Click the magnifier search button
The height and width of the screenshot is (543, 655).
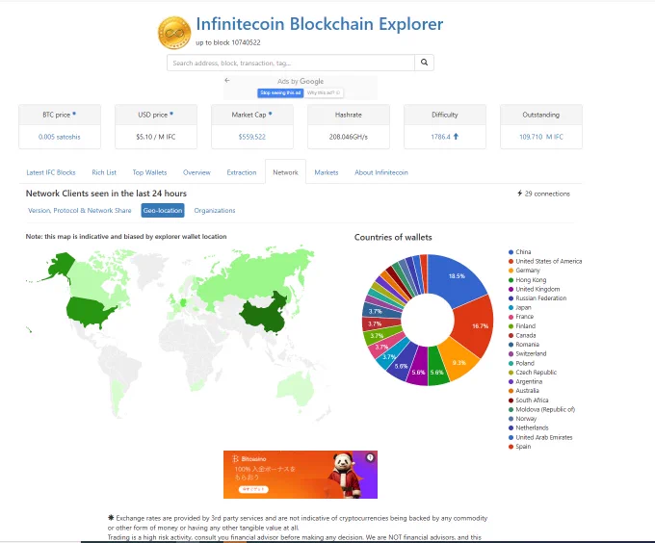424,63
